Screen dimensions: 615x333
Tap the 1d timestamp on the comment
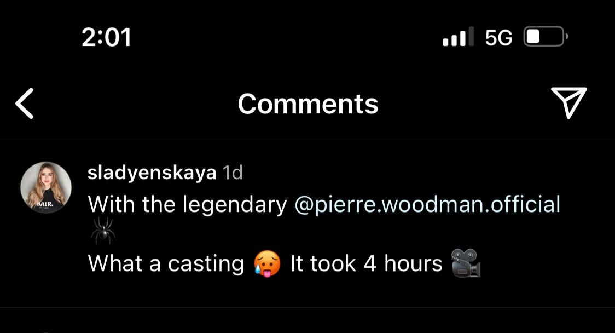pyautogui.click(x=233, y=173)
